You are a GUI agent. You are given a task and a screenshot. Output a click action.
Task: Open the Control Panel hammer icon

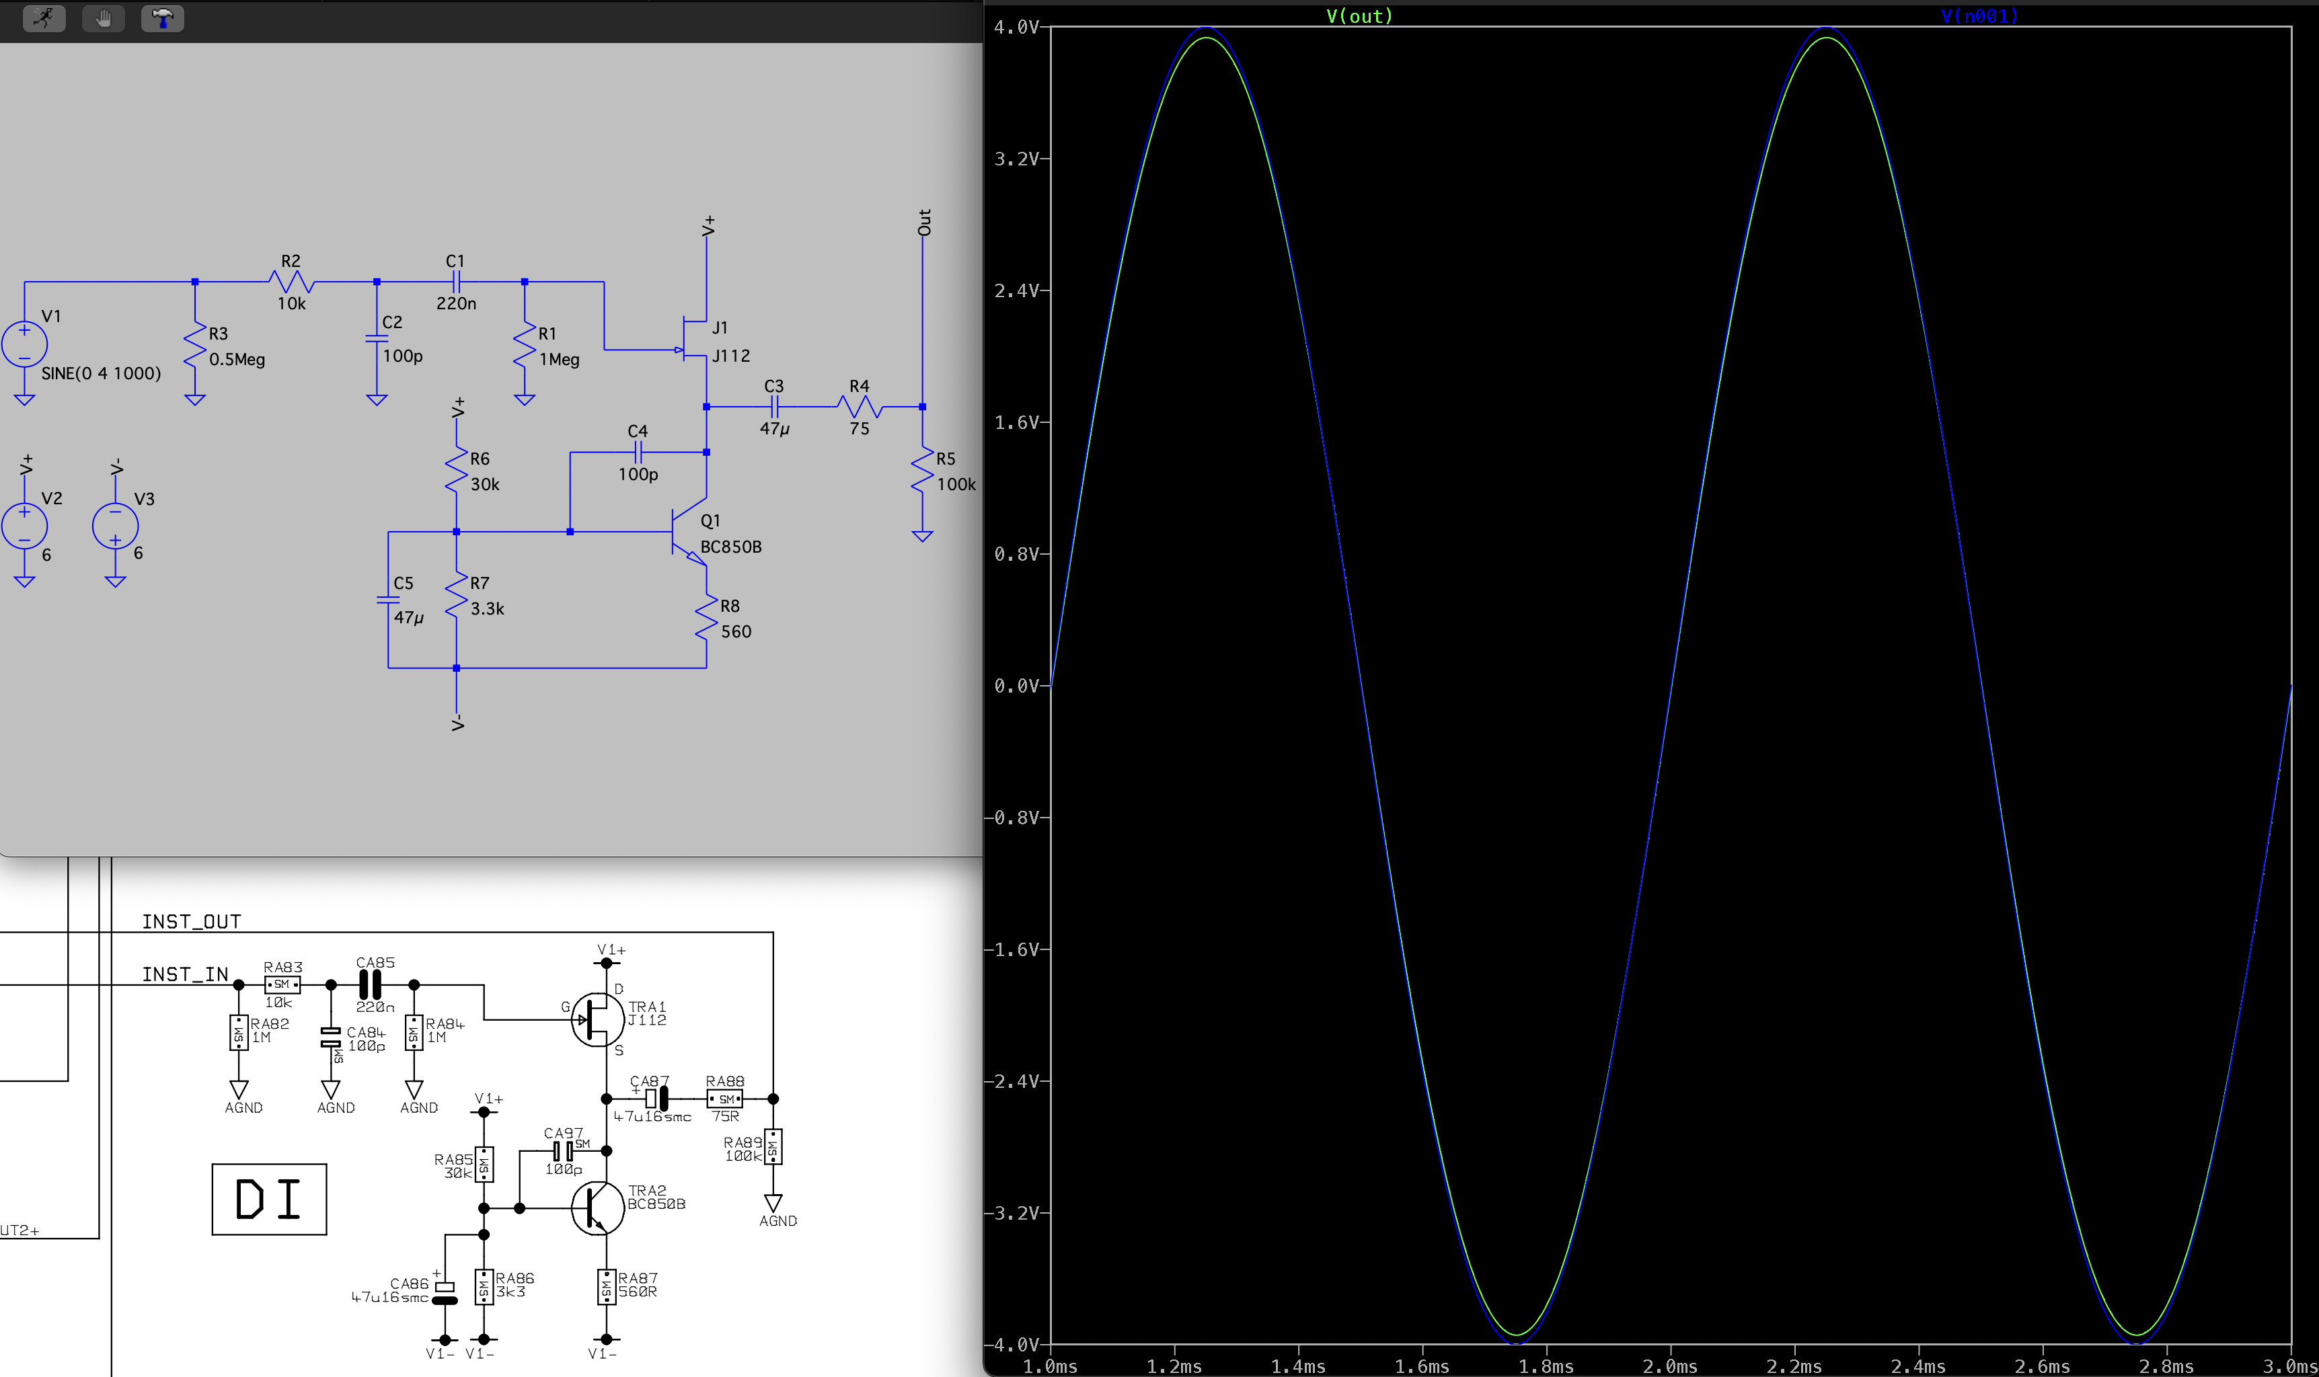[162, 17]
